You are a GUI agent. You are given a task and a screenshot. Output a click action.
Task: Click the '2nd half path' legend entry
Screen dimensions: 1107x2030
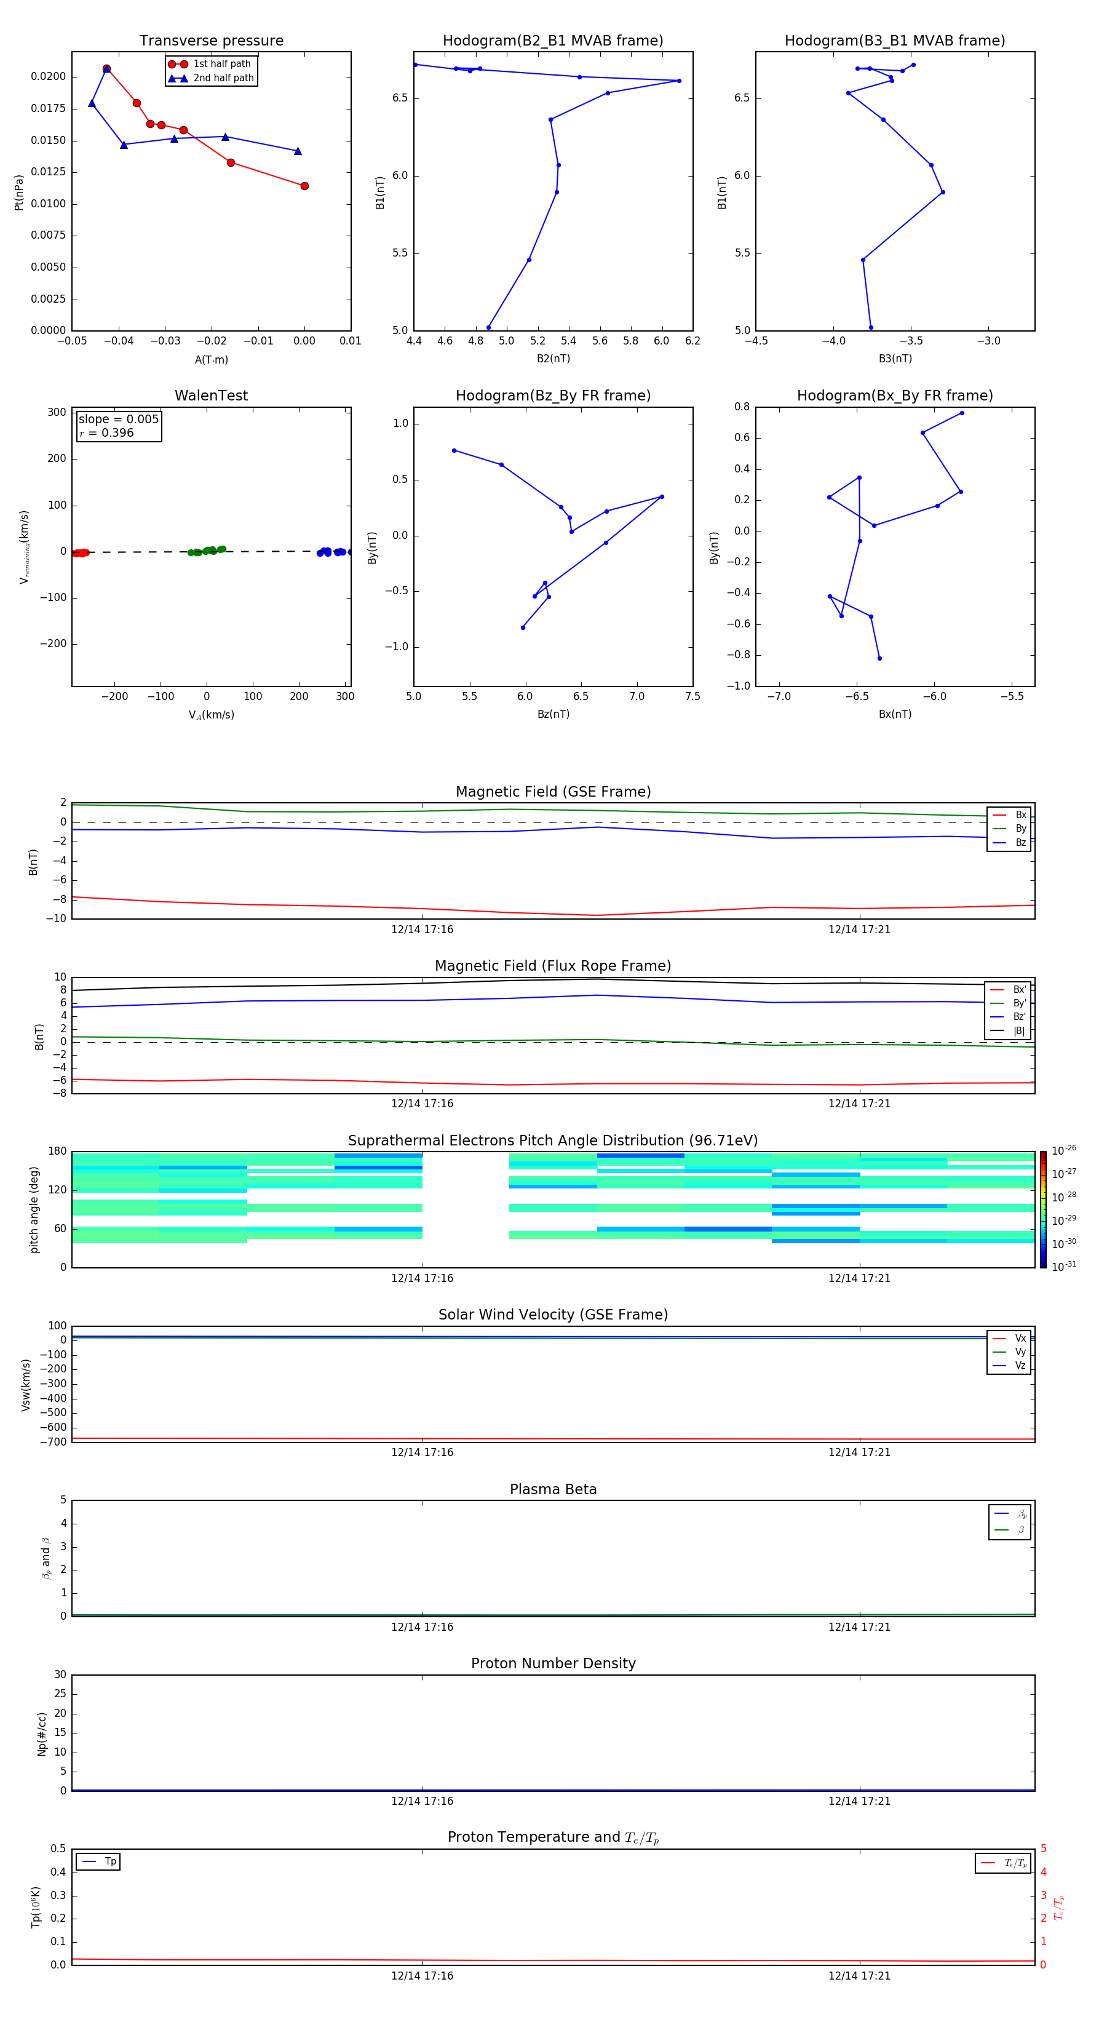pos(211,78)
